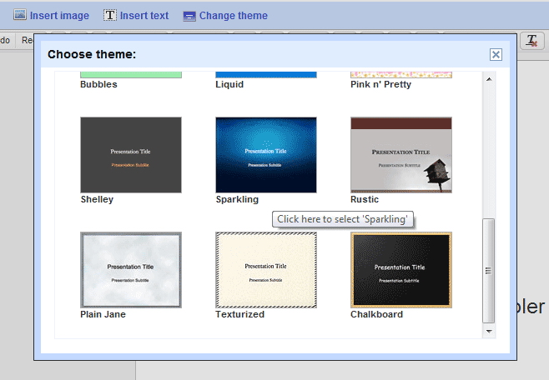Viewport: 549px width, 380px height.
Task: Choose the Rustic theme thumbnail
Action: (401, 155)
